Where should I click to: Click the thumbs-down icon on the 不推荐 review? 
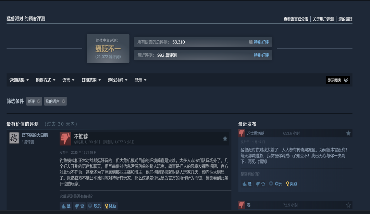65,139
